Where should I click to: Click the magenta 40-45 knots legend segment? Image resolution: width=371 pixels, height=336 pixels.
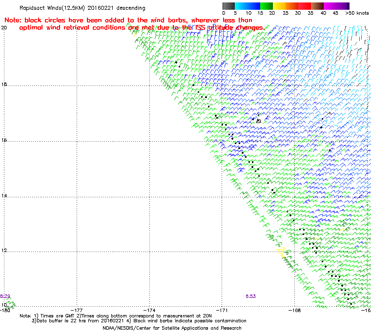click(x=330, y=6)
